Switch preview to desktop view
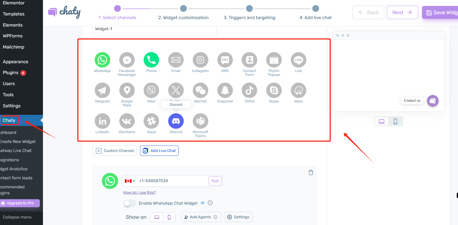 click(381, 121)
